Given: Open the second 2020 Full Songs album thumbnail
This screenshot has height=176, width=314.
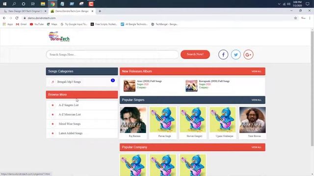Looking at the screenshot, I should pos(191,86).
